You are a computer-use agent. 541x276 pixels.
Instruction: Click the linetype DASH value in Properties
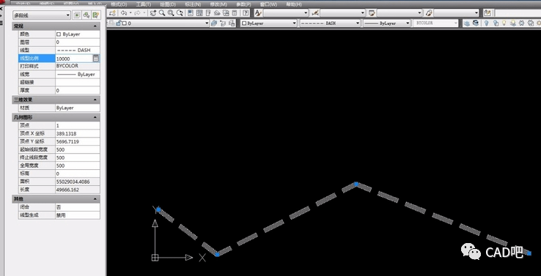pyautogui.click(x=78, y=51)
